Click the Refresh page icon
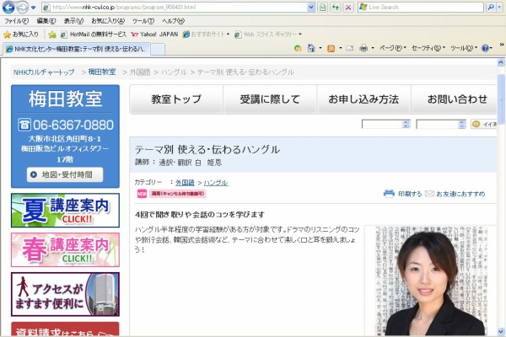This screenshot has height=337, width=506. [336, 7]
